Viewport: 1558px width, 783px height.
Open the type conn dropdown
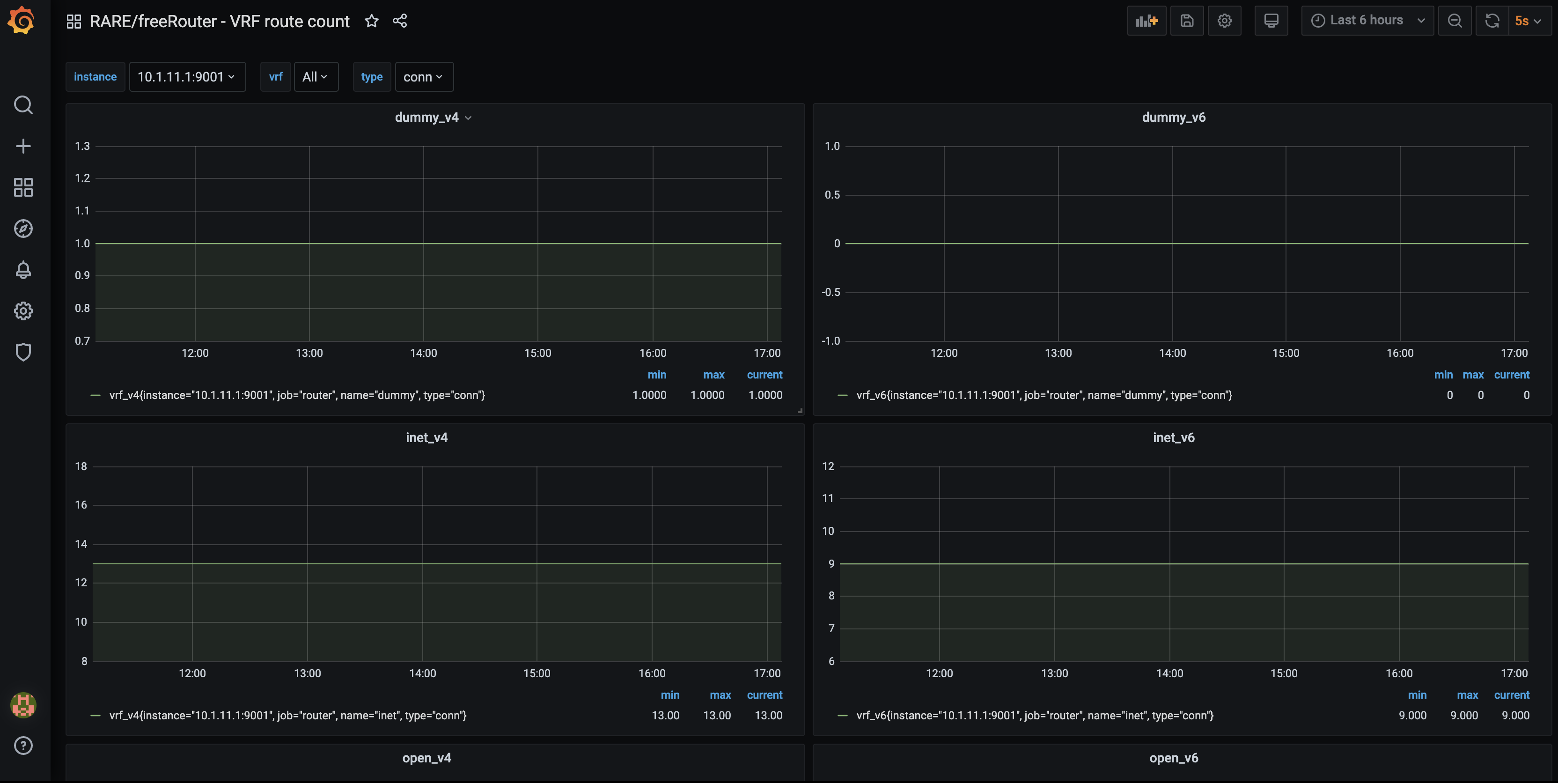click(423, 77)
